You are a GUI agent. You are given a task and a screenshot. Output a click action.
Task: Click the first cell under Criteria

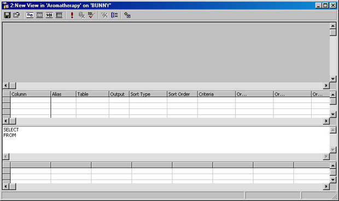(x=217, y=100)
